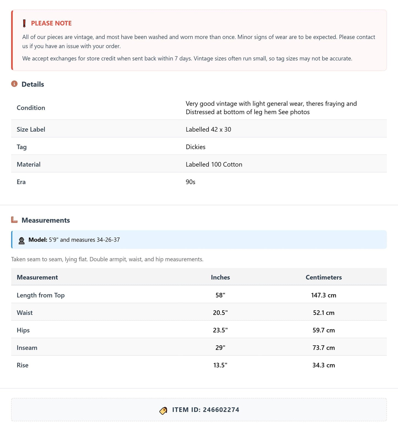Select the Dickies tag value
Screen dimensions: 398x431
pyautogui.click(x=196, y=147)
